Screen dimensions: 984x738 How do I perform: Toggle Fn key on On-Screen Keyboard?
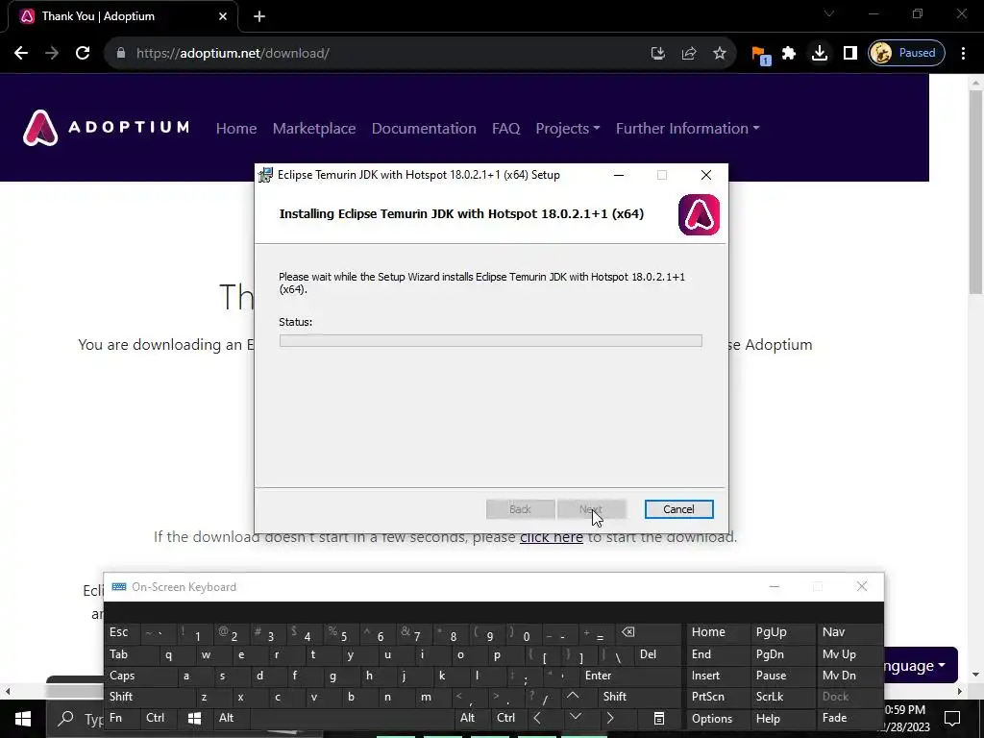pos(123,718)
